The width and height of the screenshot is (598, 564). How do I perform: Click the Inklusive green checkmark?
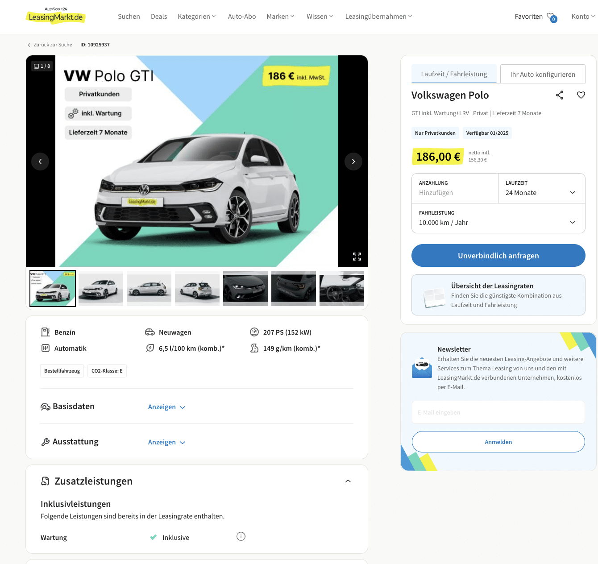tap(154, 537)
